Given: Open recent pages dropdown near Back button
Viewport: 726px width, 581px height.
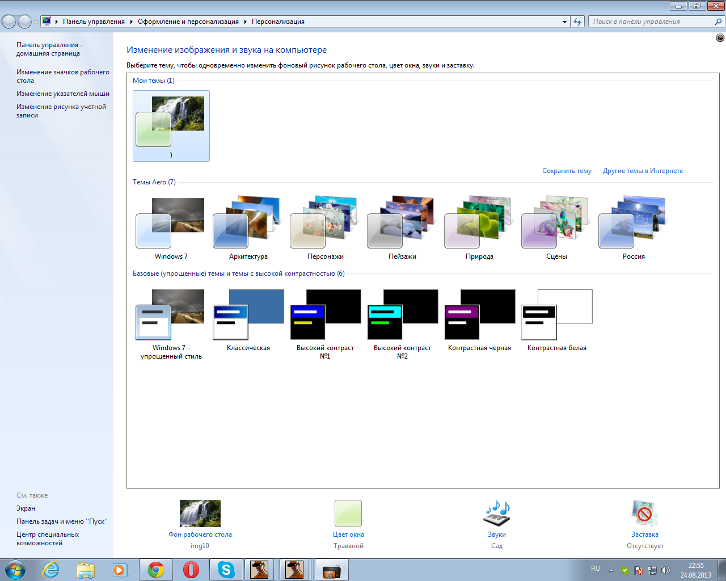Looking at the screenshot, I should coord(36,22).
